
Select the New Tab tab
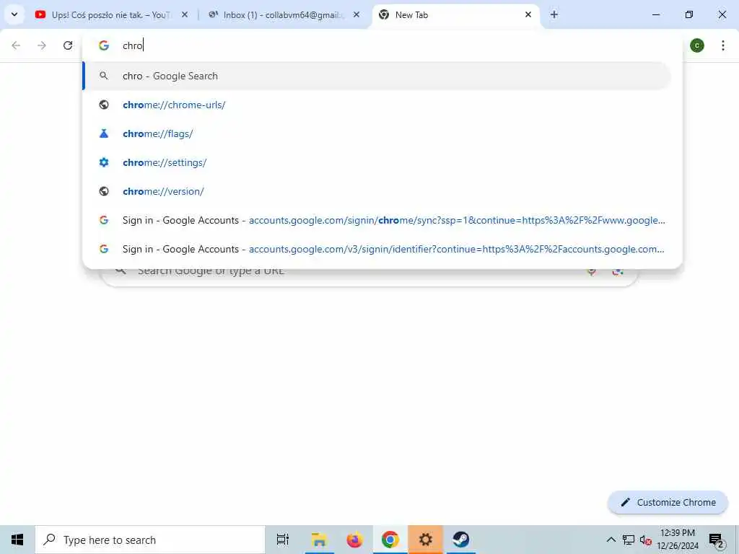coord(456,15)
